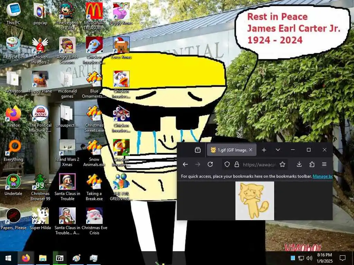Click the Manage bookmarks link
Screen dimensions: 354x265
tap(323, 176)
